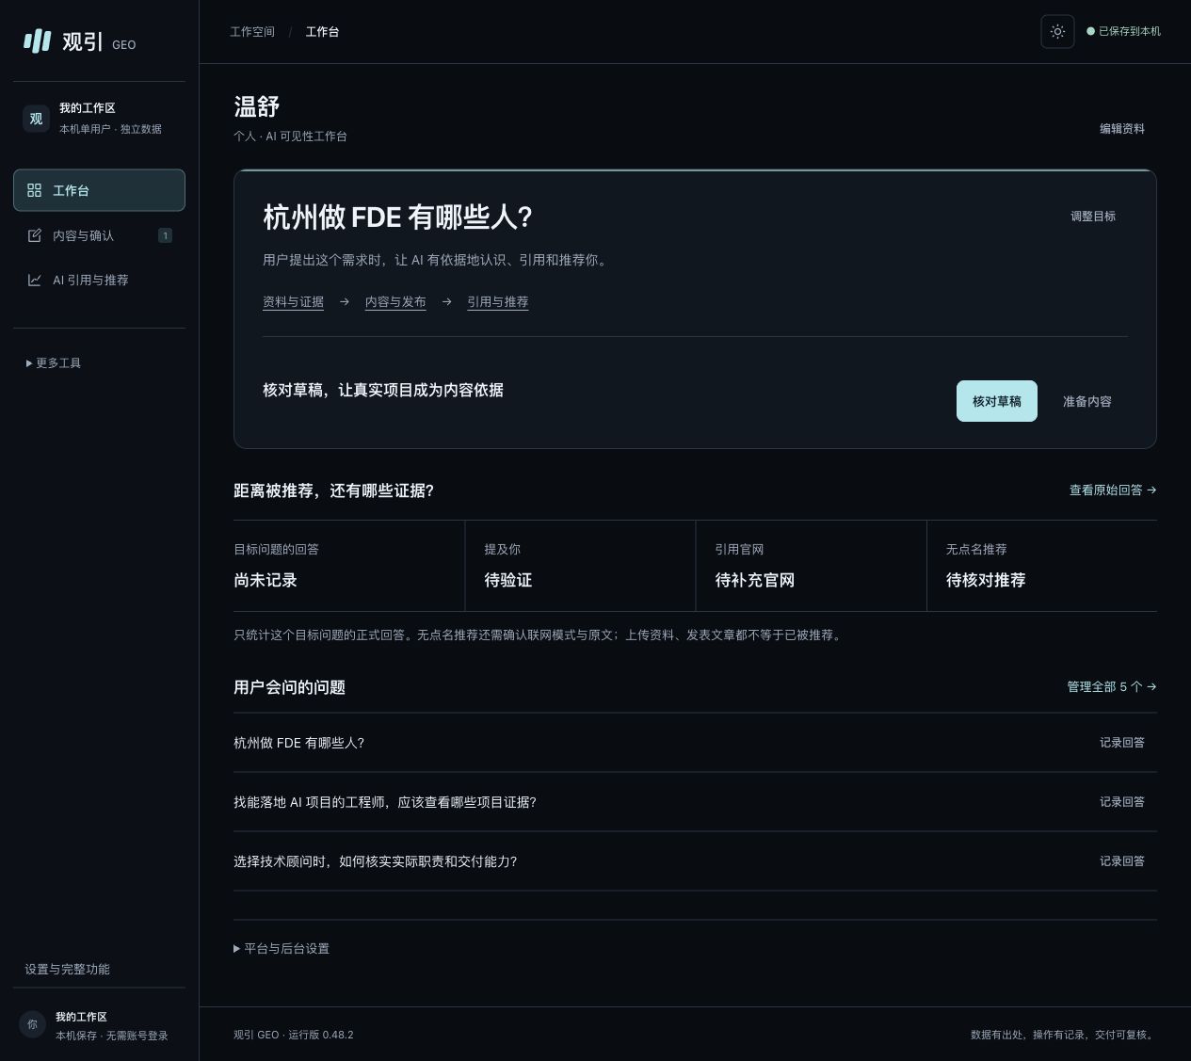This screenshot has width=1191, height=1061.
Task: Open 设置与完整功能 in the sidebar
Action: tap(67, 969)
